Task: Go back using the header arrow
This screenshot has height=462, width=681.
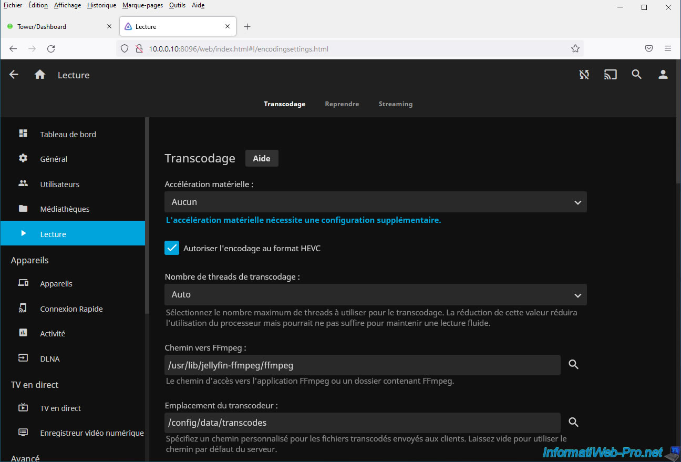Action: pyautogui.click(x=14, y=75)
